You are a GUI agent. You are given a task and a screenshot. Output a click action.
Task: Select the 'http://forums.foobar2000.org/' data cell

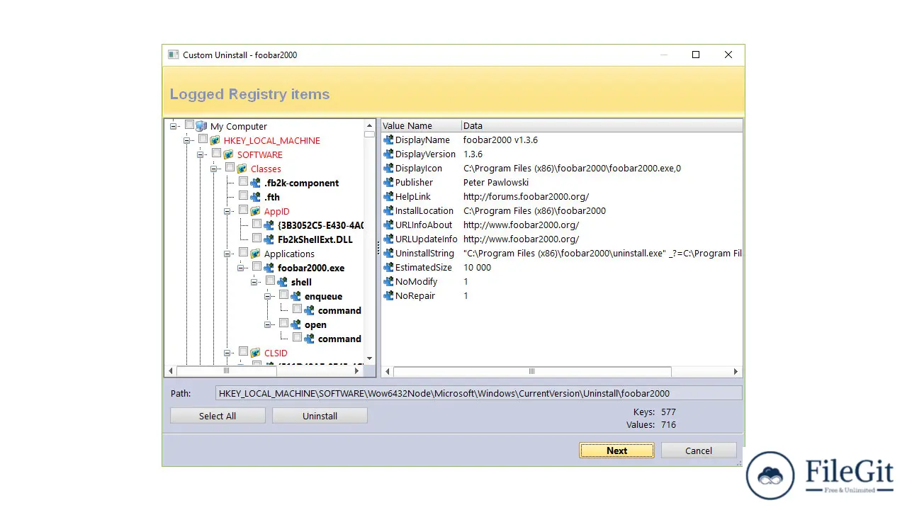[x=526, y=197]
